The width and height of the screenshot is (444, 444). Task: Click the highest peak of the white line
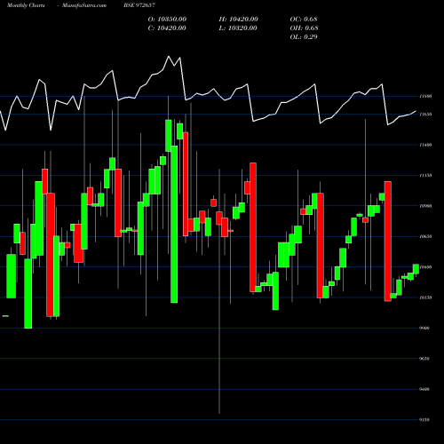point(169,56)
